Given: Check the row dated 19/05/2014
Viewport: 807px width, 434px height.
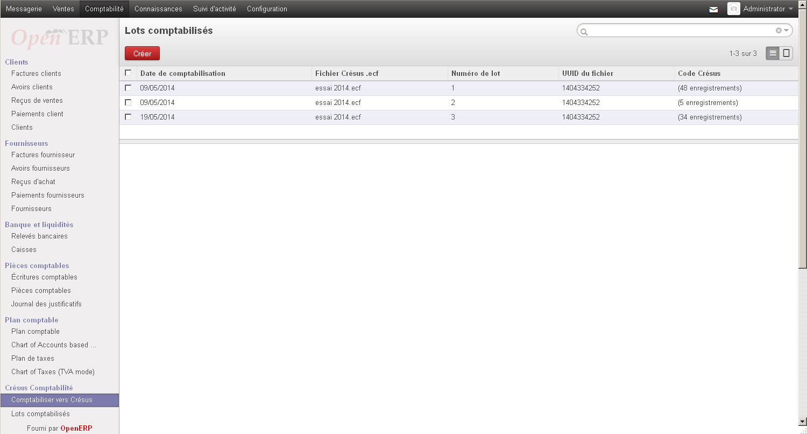Looking at the screenshot, I should click(x=128, y=117).
